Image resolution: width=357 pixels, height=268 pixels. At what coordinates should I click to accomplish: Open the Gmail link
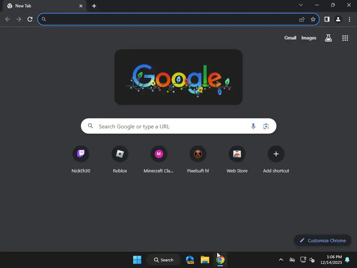pyautogui.click(x=290, y=38)
